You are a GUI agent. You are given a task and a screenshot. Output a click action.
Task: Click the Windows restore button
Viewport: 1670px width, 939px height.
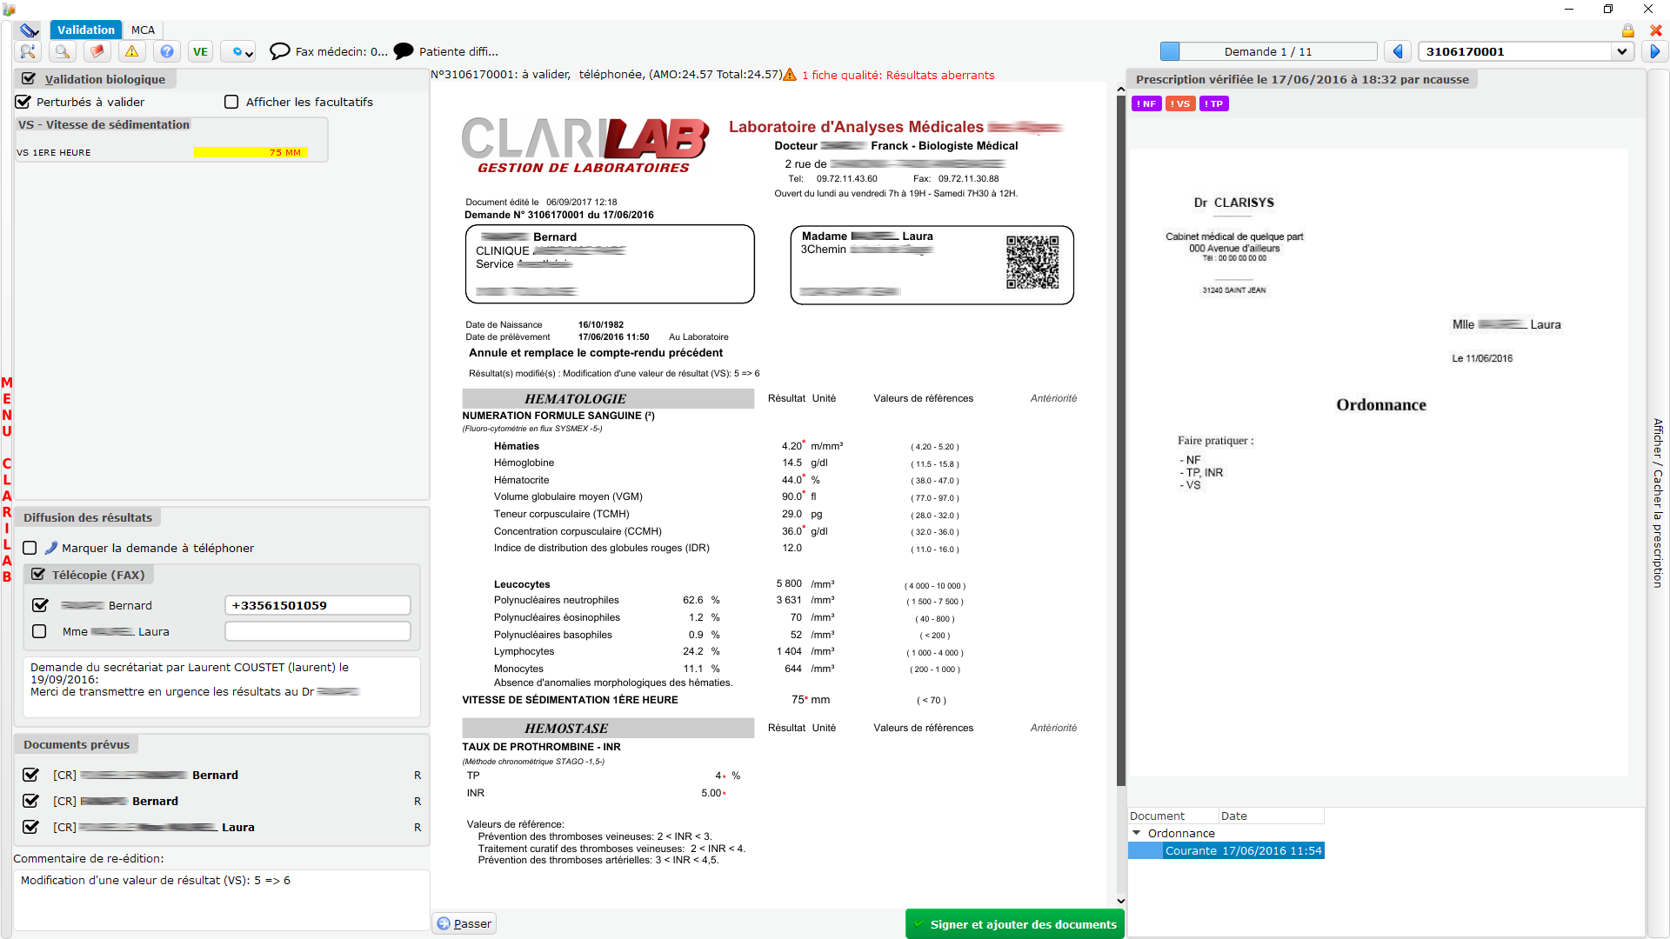coord(1608,9)
